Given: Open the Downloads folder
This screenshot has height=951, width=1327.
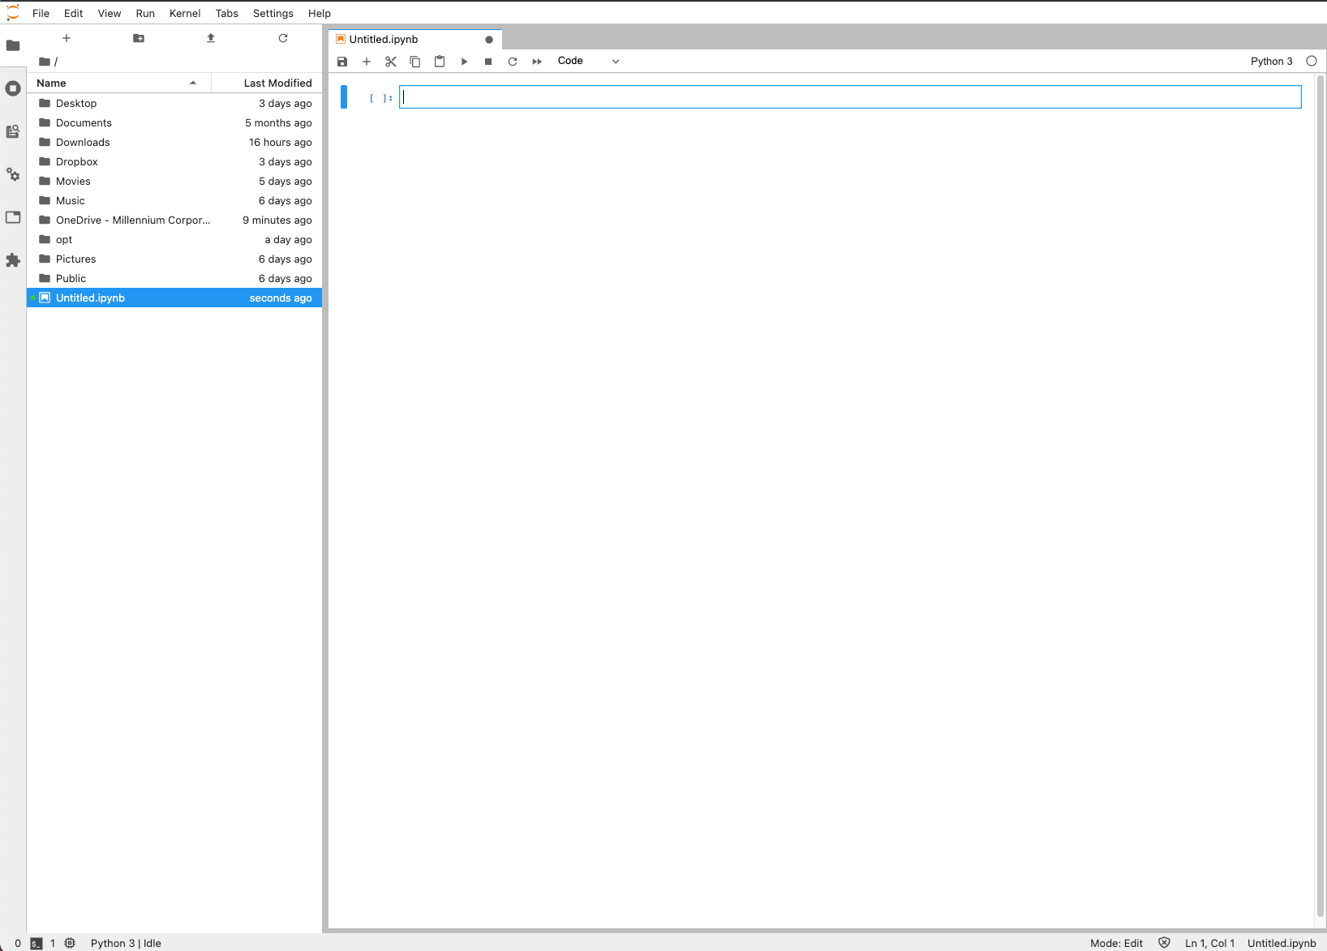Looking at the screenshot, I should 82,142.
